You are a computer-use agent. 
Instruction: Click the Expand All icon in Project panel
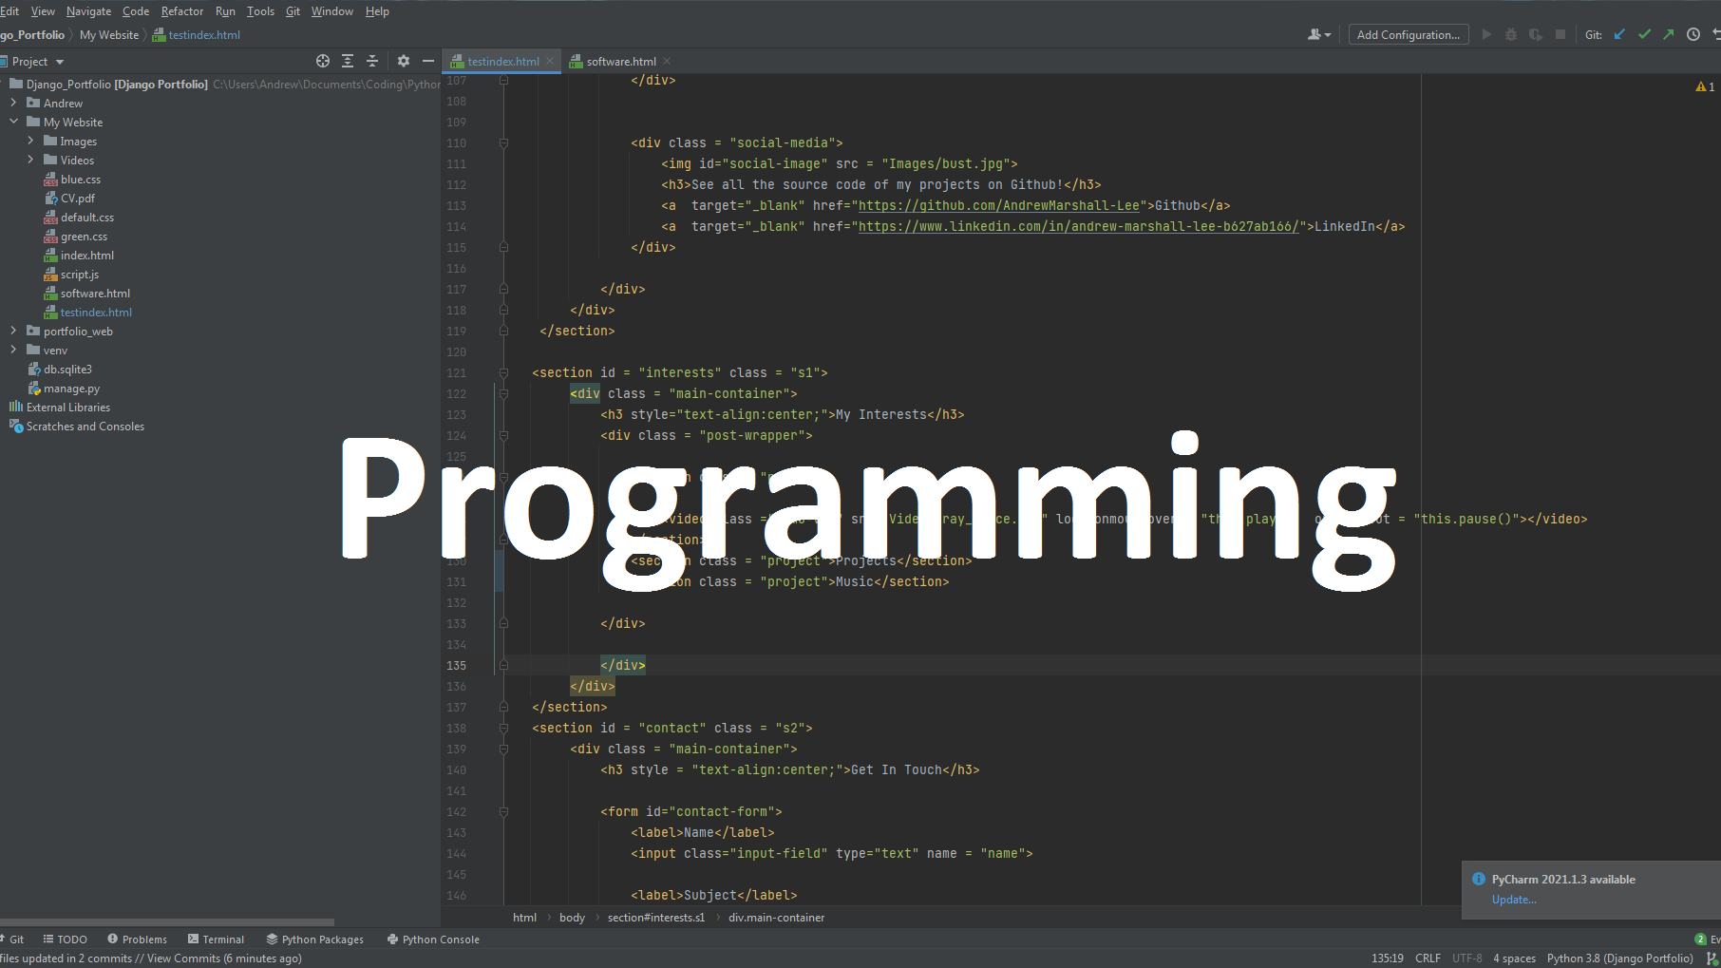348,61
